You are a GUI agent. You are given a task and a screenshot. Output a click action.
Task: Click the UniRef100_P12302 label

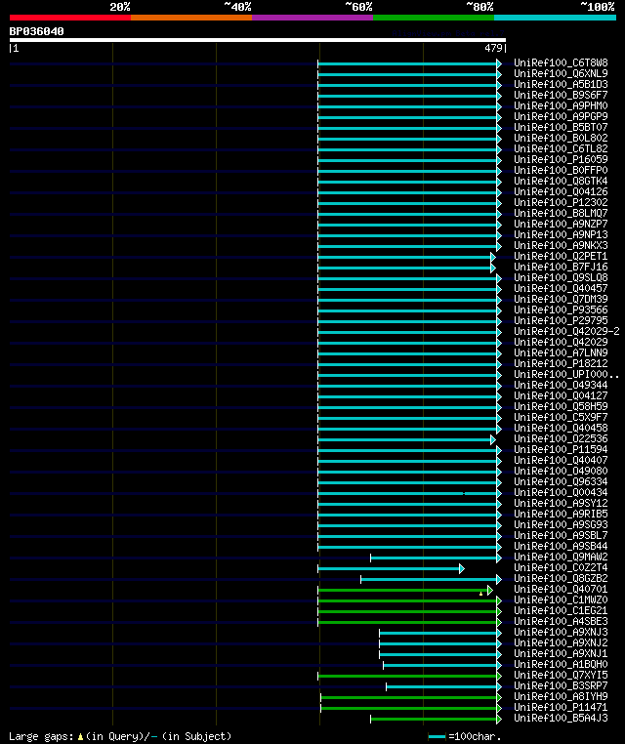561,203
